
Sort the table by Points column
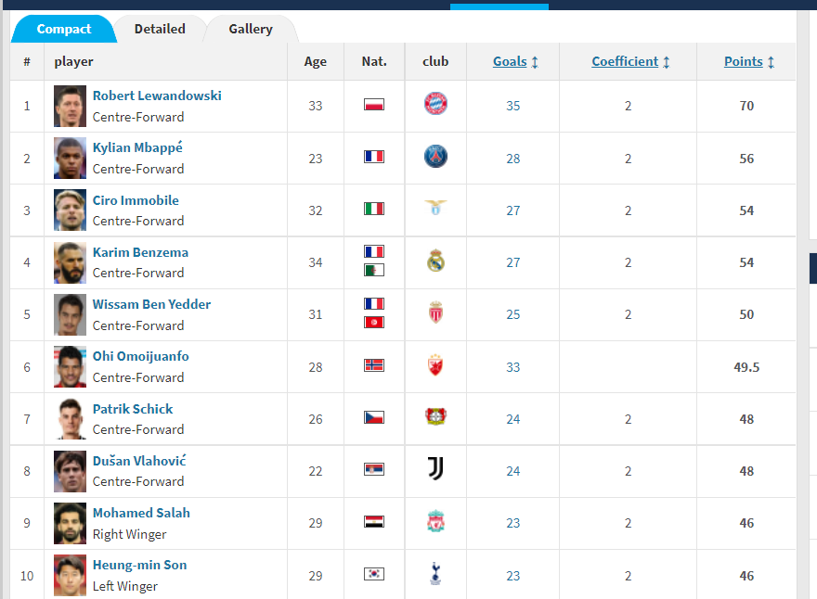point(748,61)
